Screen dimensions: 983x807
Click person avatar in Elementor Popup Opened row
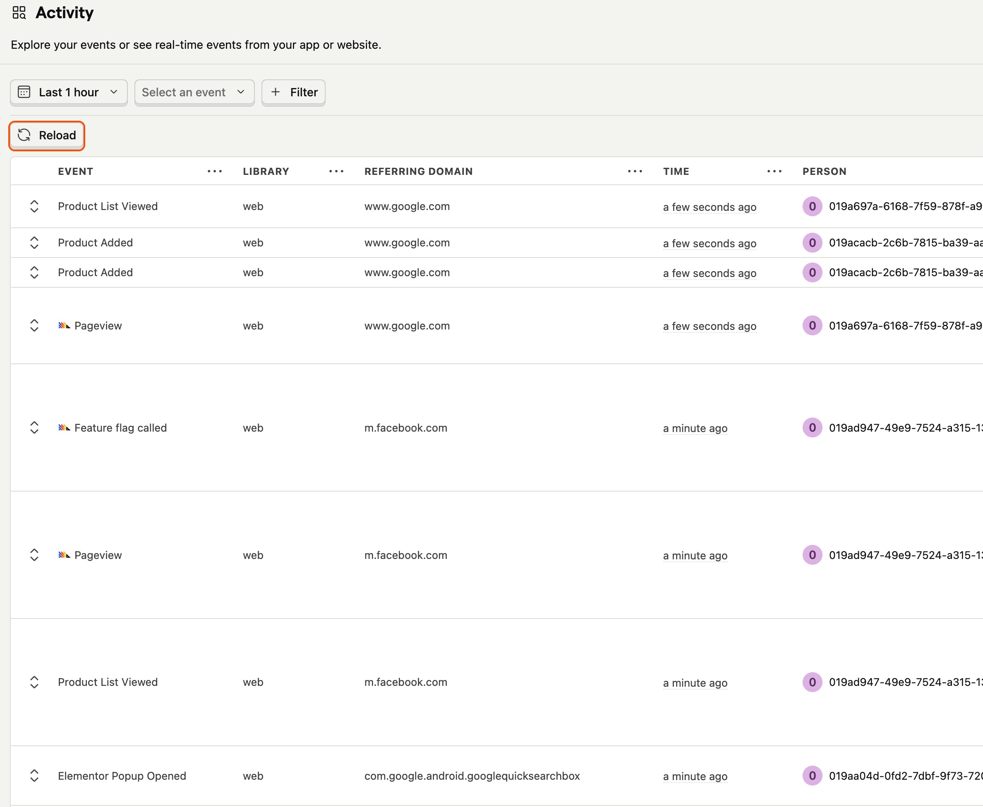(812, 776)
